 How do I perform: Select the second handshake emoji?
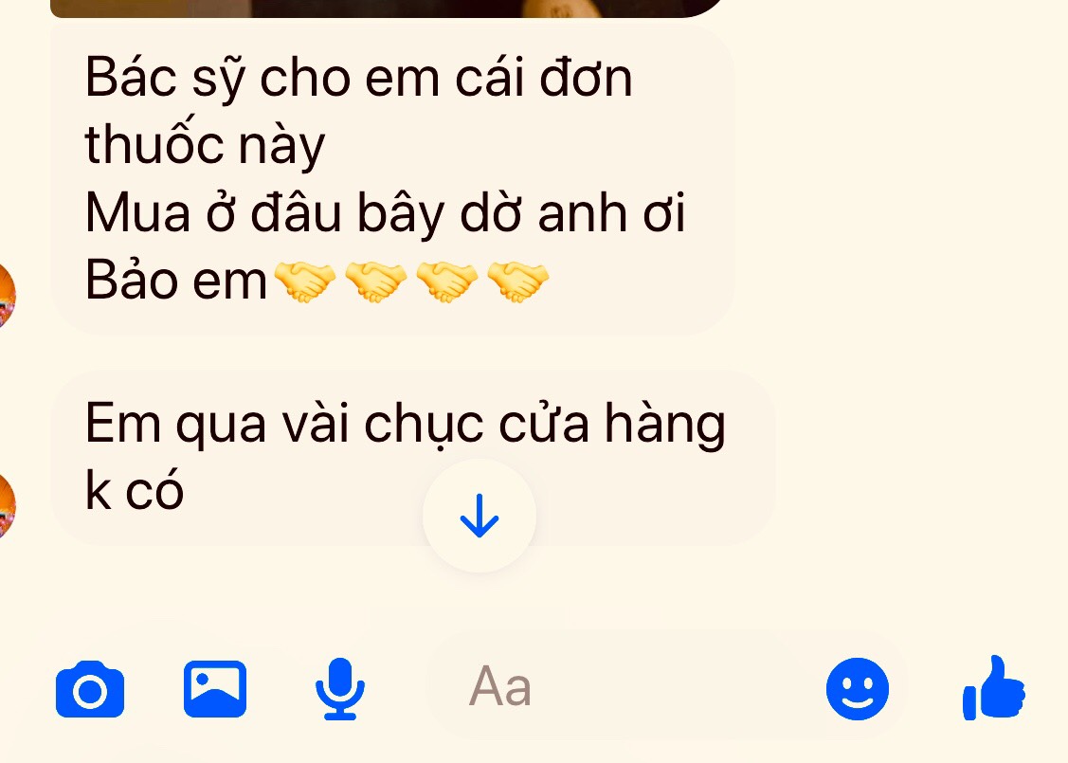point(375,282)
